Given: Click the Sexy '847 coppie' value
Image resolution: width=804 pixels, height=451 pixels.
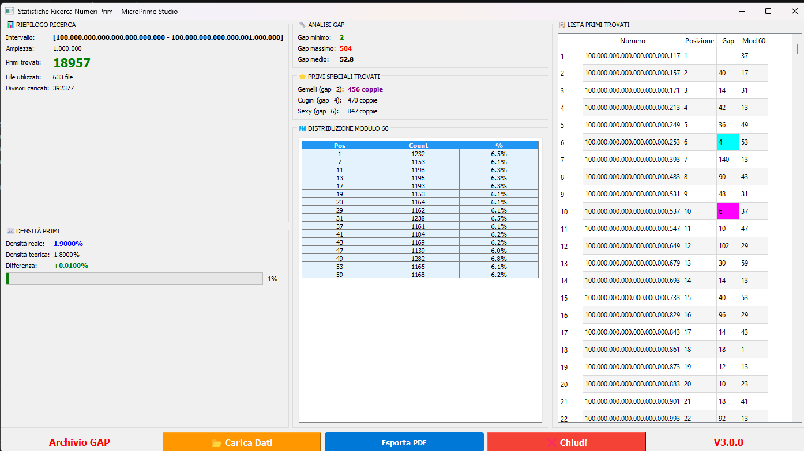Looking at the screenshot, I should [362, 111].
